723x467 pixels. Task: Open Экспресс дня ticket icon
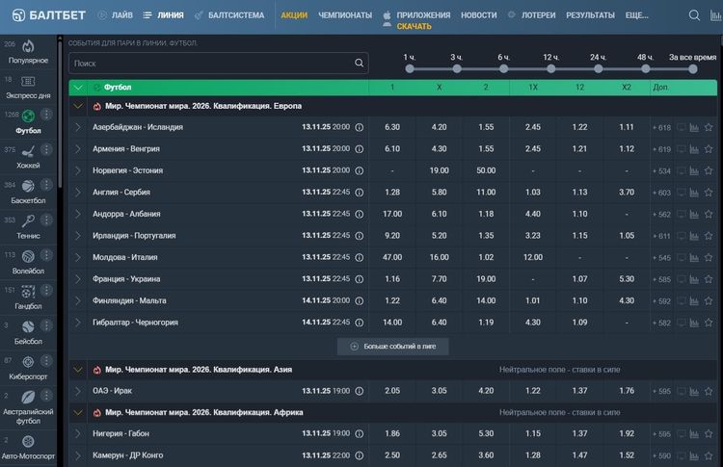click(29, 82)
